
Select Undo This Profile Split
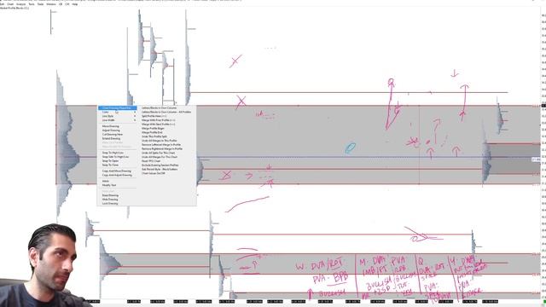[154, 136]
